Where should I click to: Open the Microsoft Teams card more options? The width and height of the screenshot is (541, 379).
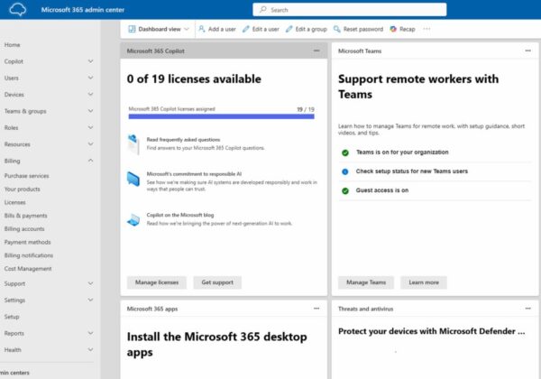[x=527, y=51]
